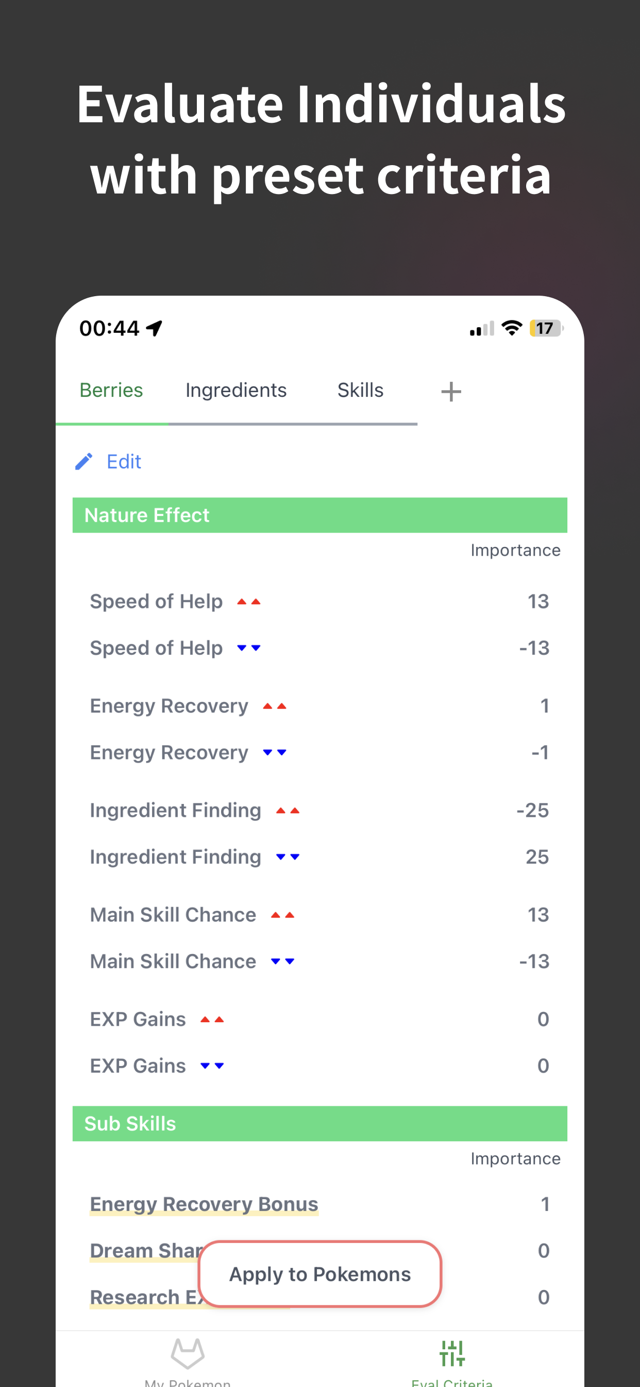Switch to the Skills tab
640x1387 pixels.
click(x=360, y=391)
